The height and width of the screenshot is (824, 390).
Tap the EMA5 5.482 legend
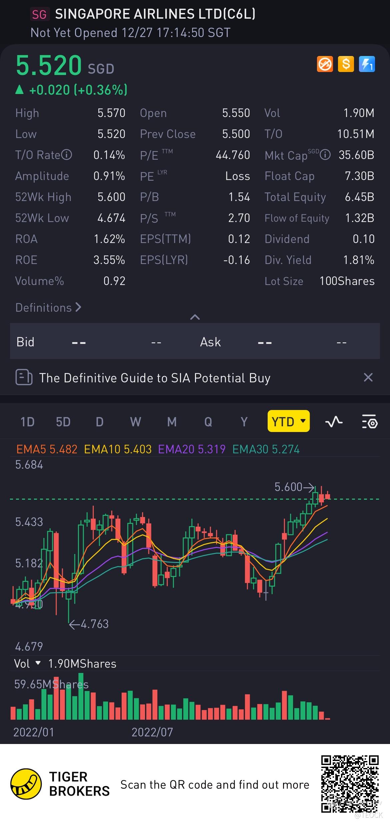click(x=47, y=449)
